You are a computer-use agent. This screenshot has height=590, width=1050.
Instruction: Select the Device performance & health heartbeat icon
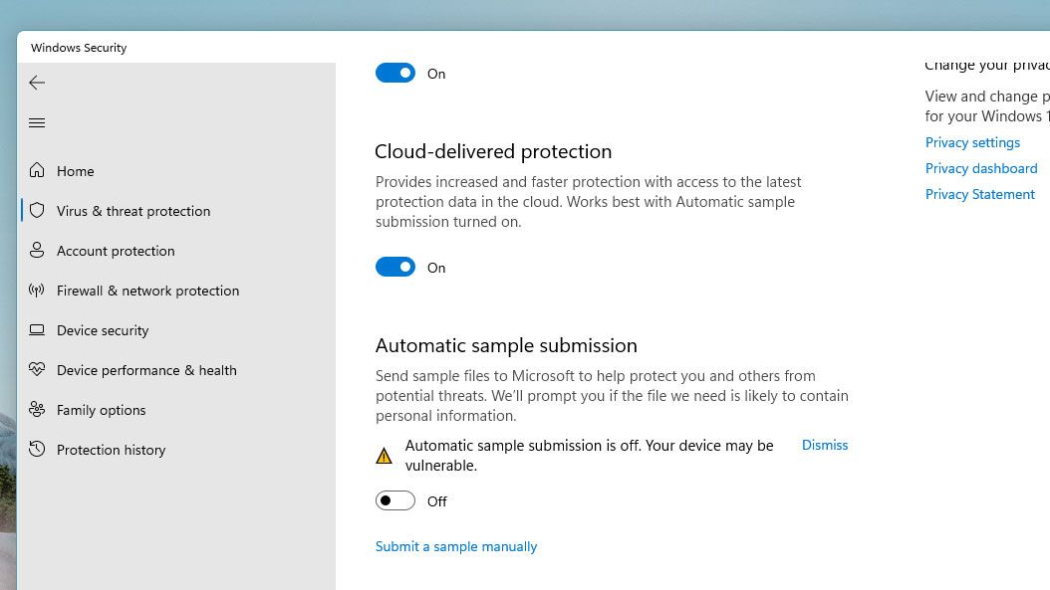click(37, 370)
